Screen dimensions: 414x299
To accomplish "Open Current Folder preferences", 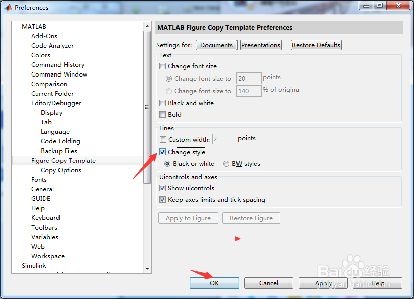I will coord(52,93).
